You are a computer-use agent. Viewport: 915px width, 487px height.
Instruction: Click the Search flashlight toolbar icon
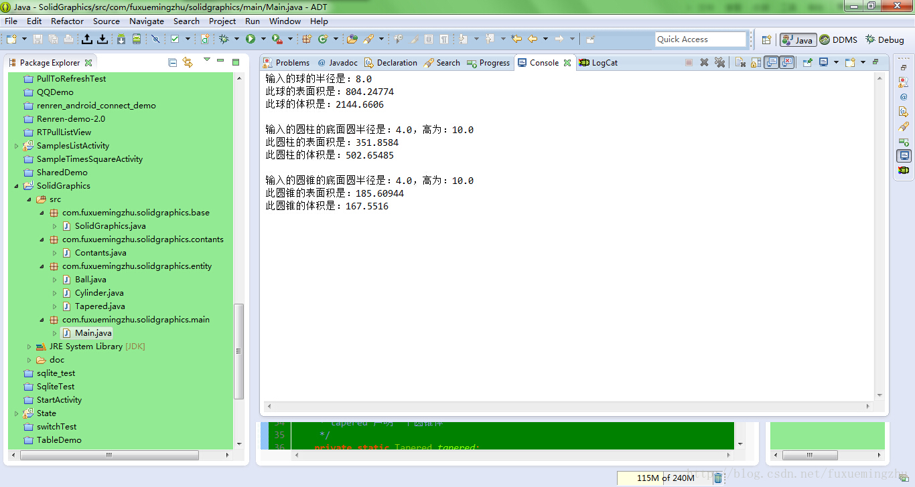[x=368, y=39]
